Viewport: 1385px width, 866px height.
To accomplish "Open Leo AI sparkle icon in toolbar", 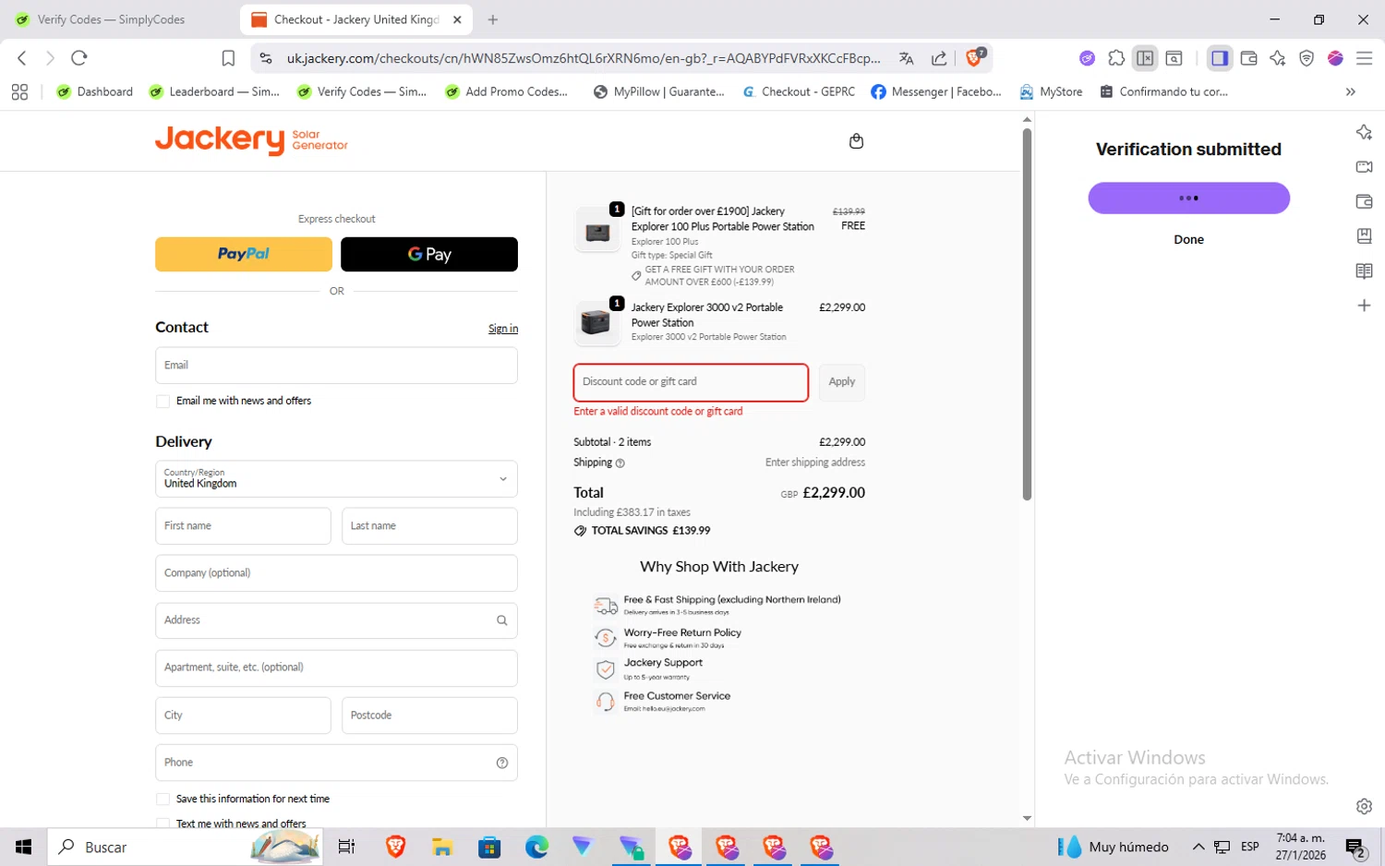I will [1277, 58].
